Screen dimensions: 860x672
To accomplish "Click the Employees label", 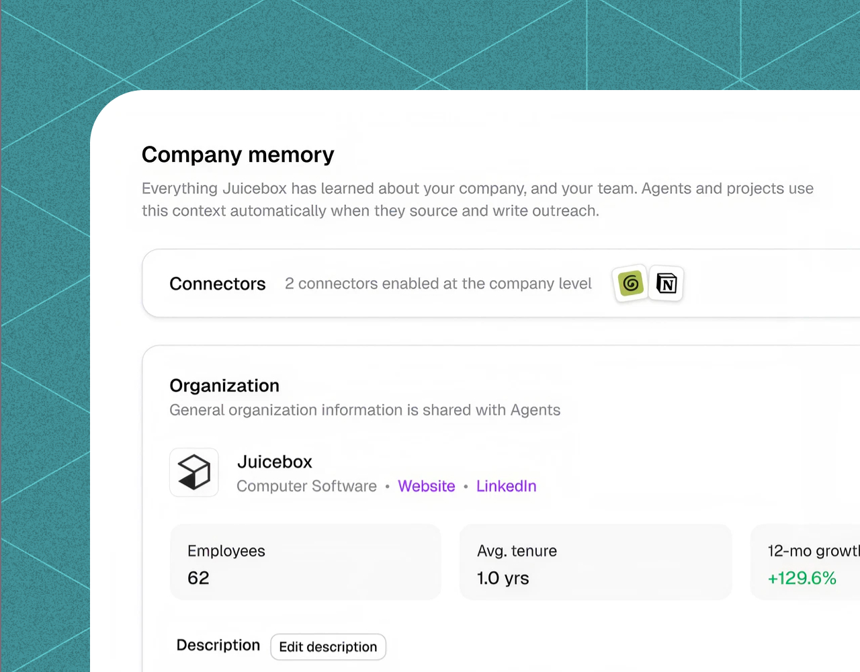I will pyautogui.click(x=226, y=551).
